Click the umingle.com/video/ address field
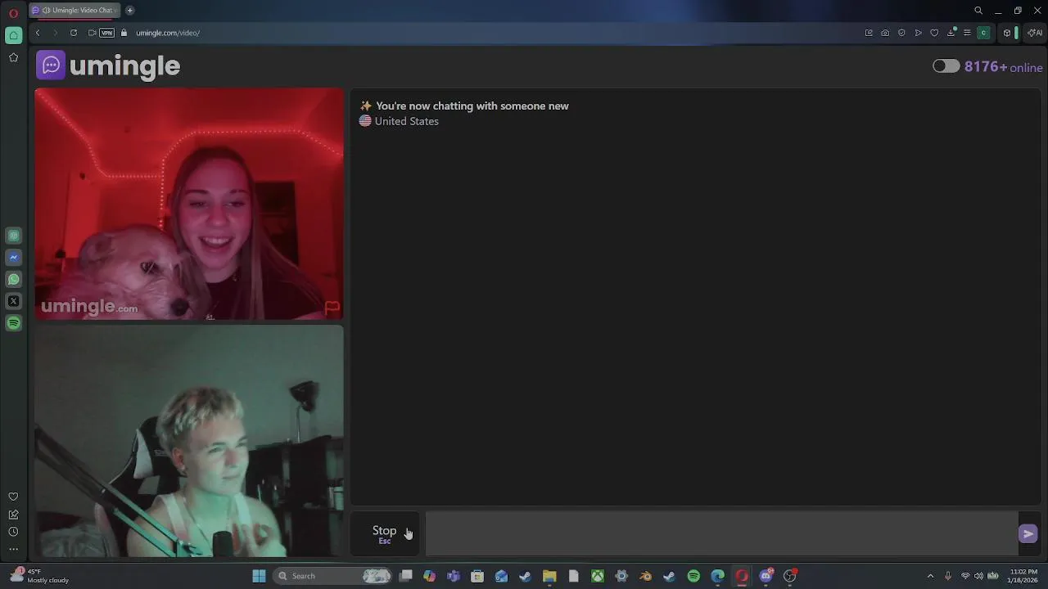 coord(168,33)
